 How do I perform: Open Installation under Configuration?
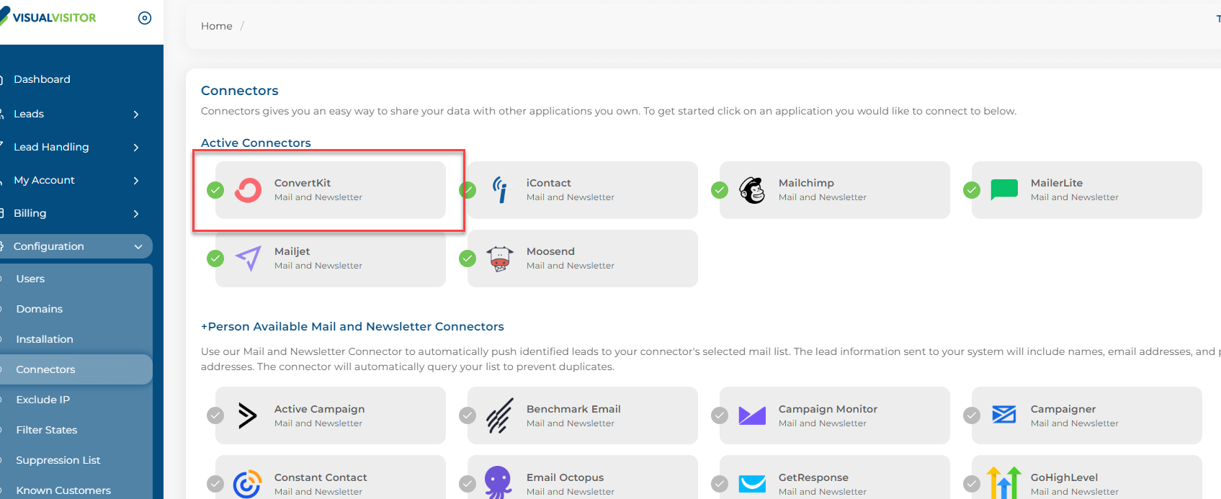click(45, 339)
